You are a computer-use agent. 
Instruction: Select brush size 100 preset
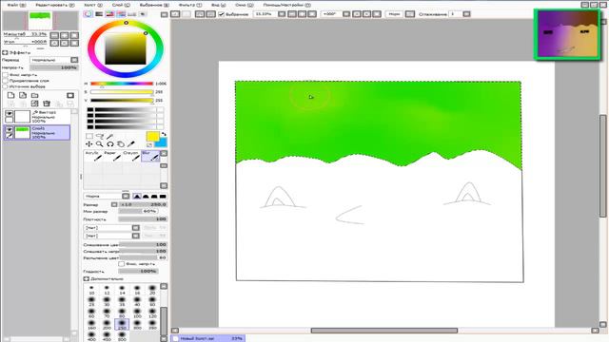137,313
